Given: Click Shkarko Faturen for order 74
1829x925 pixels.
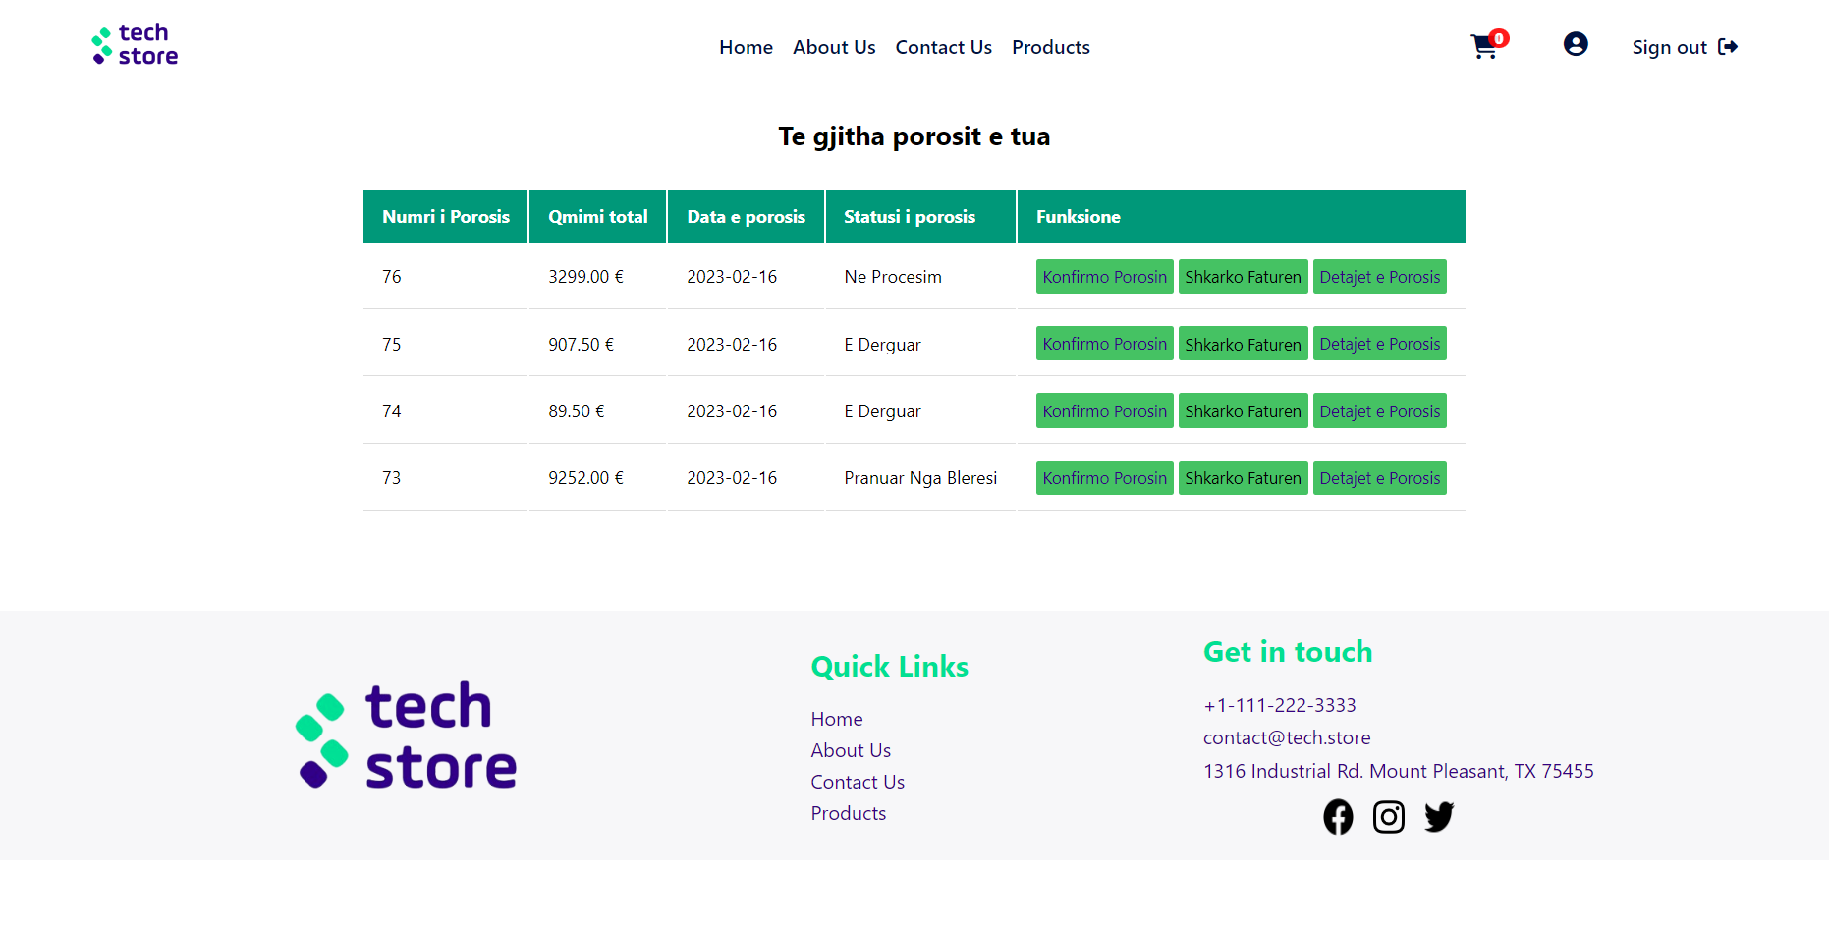Looking at the screenshot, I should [1243, 410].
